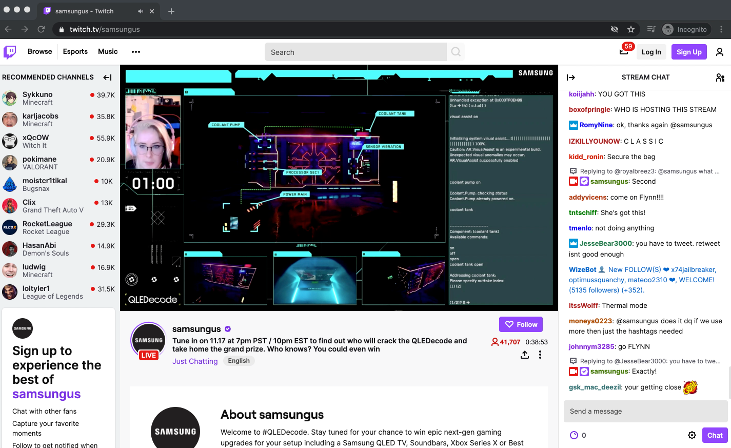Click username RomyNine in chat

coord(596,125)
